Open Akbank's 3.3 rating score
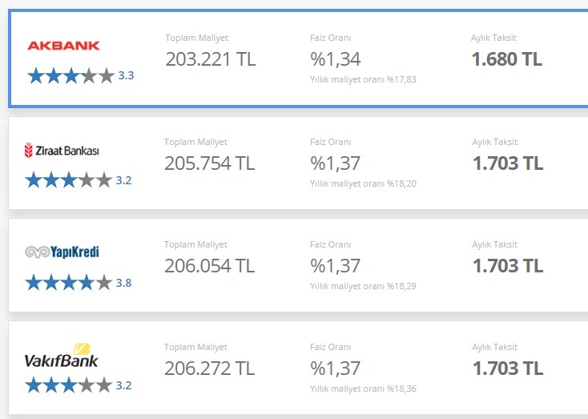The width and height of the screenshot is (588, 419). point(126,76)
